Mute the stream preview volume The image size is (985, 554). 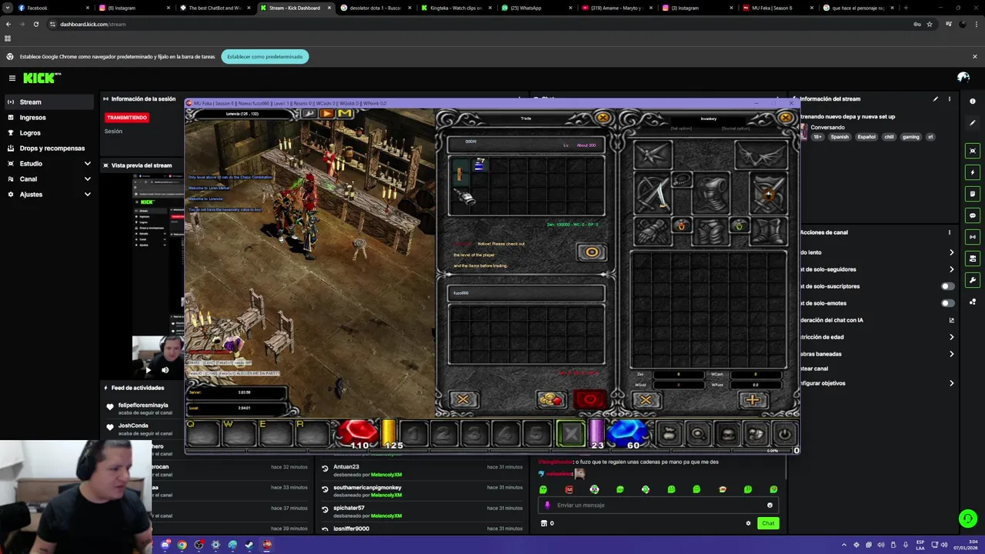[165, 370]
